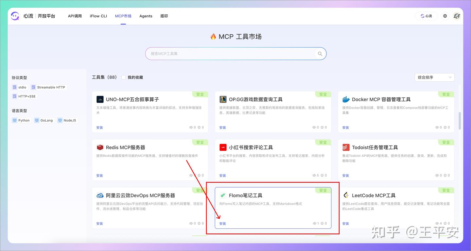Click the Todoist任务管理工具 icon

pos(346,147)
